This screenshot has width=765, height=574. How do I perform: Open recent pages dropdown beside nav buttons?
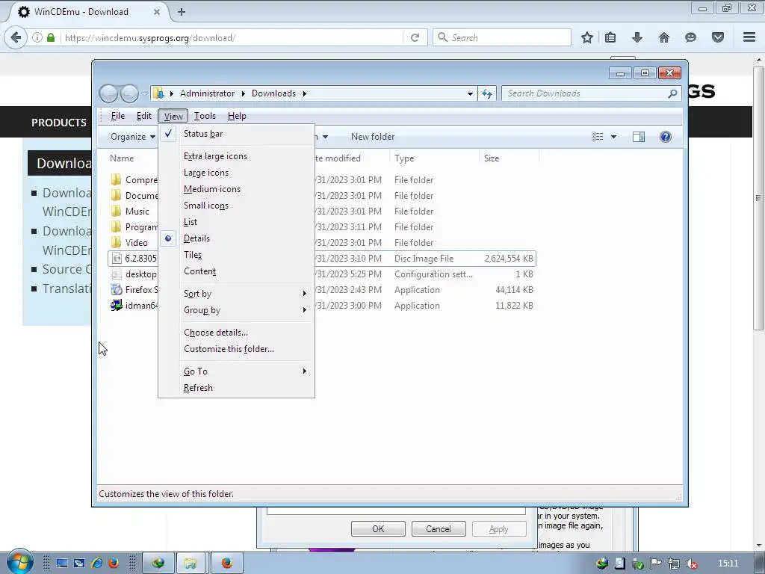tap(144, 93)
